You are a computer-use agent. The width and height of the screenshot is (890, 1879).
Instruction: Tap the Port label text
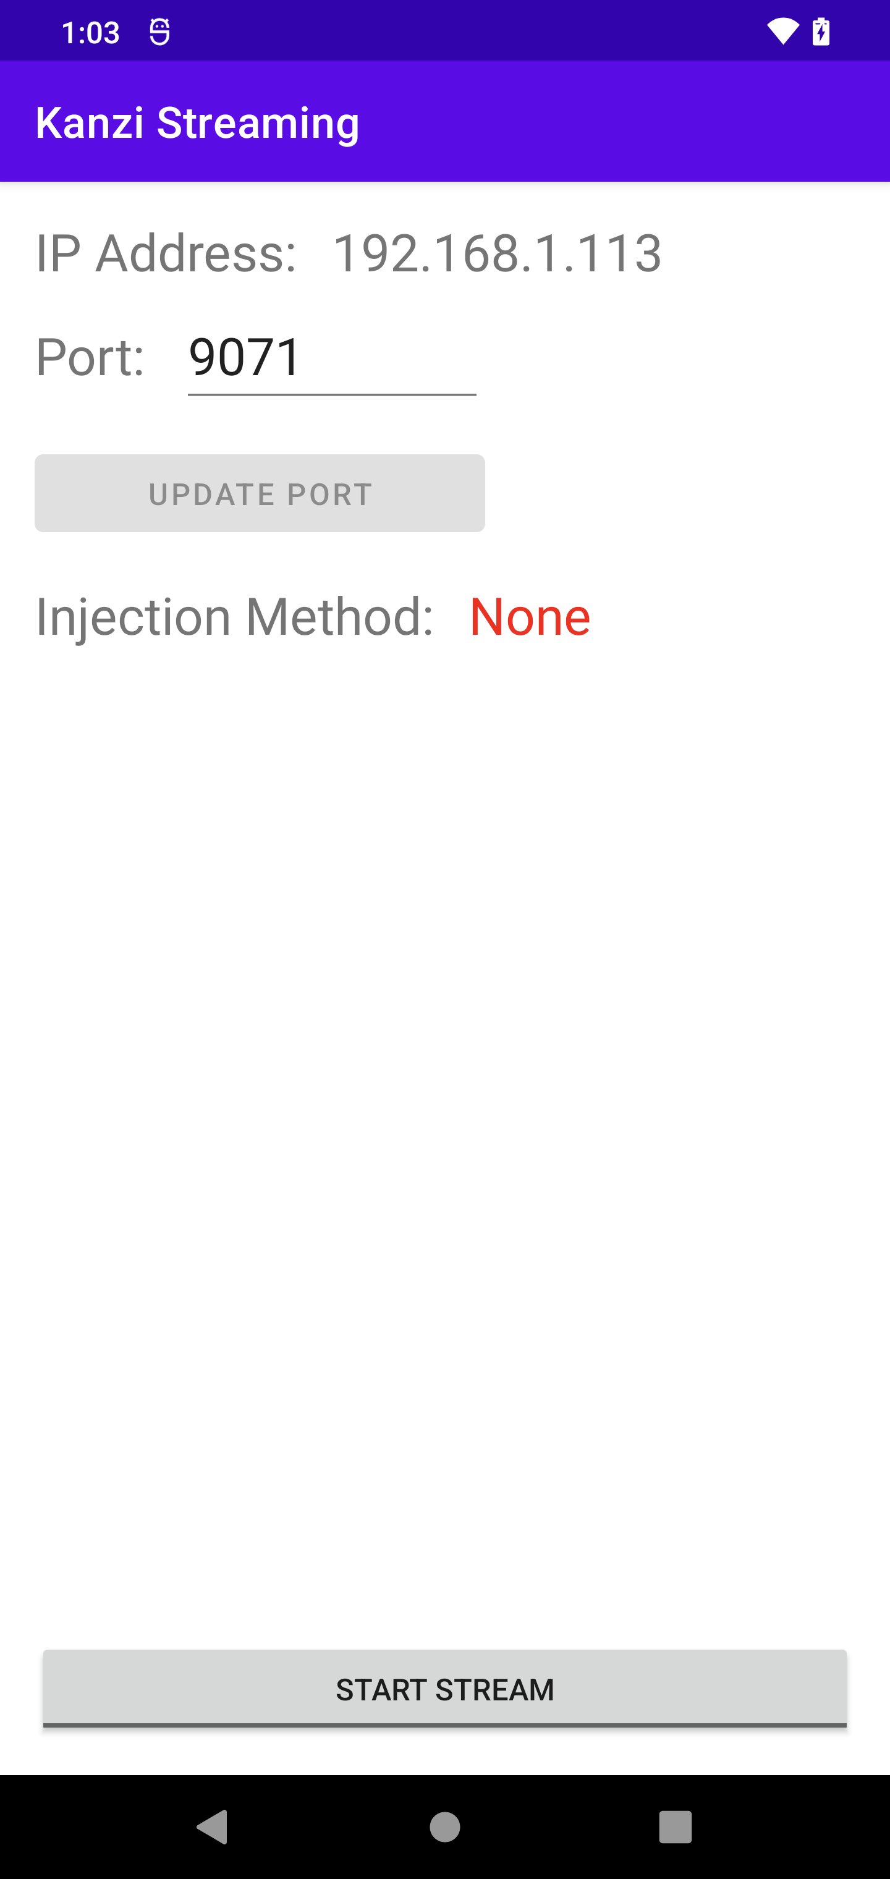point(90,358)
